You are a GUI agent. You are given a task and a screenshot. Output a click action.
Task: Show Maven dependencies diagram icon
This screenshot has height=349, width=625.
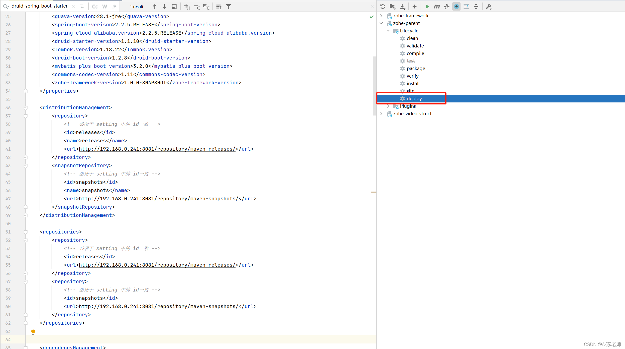tap(466, 7)
